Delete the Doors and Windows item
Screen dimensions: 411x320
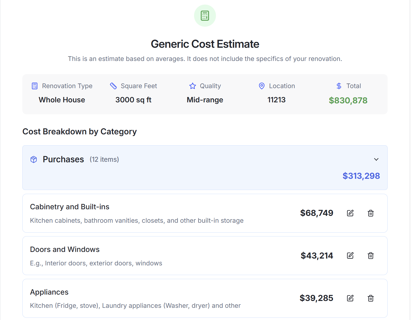(371, 255)
